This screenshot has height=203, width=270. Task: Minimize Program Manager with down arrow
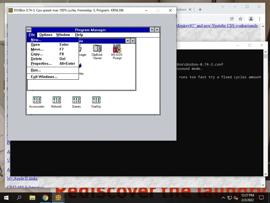point(152,30)
